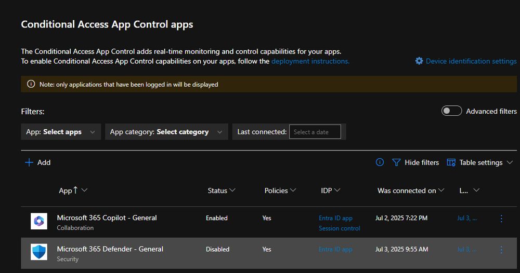Click the Table settings icon
This screenshot has height=273, width=520.
(451, 162)
